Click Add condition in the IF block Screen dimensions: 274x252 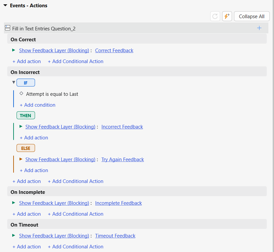[38, 105]
